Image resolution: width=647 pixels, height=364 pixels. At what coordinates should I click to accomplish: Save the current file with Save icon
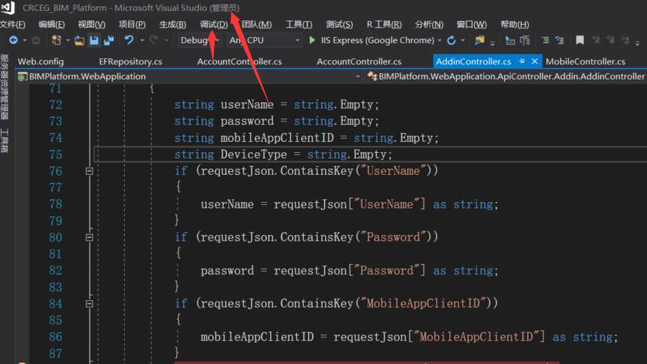(94, 40)
